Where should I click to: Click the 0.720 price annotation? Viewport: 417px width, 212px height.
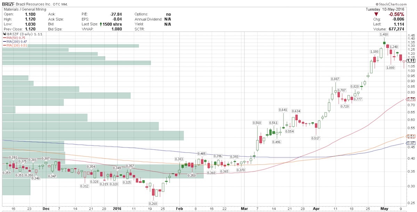344,106
